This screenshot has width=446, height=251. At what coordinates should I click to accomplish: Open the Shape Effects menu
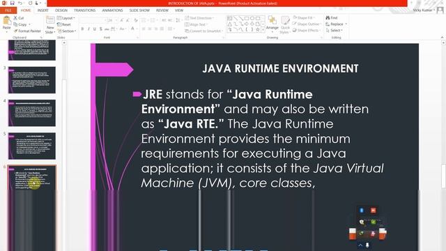[x=306, y=31]
